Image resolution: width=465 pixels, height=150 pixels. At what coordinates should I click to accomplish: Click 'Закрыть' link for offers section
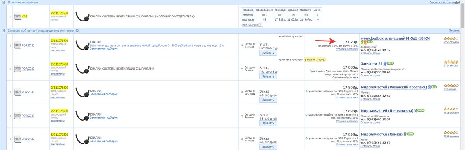pyautogui.click(x=455, y=30)
